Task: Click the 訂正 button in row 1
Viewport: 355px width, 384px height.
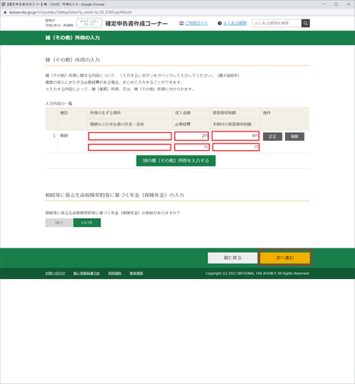Action: (272, 137)
